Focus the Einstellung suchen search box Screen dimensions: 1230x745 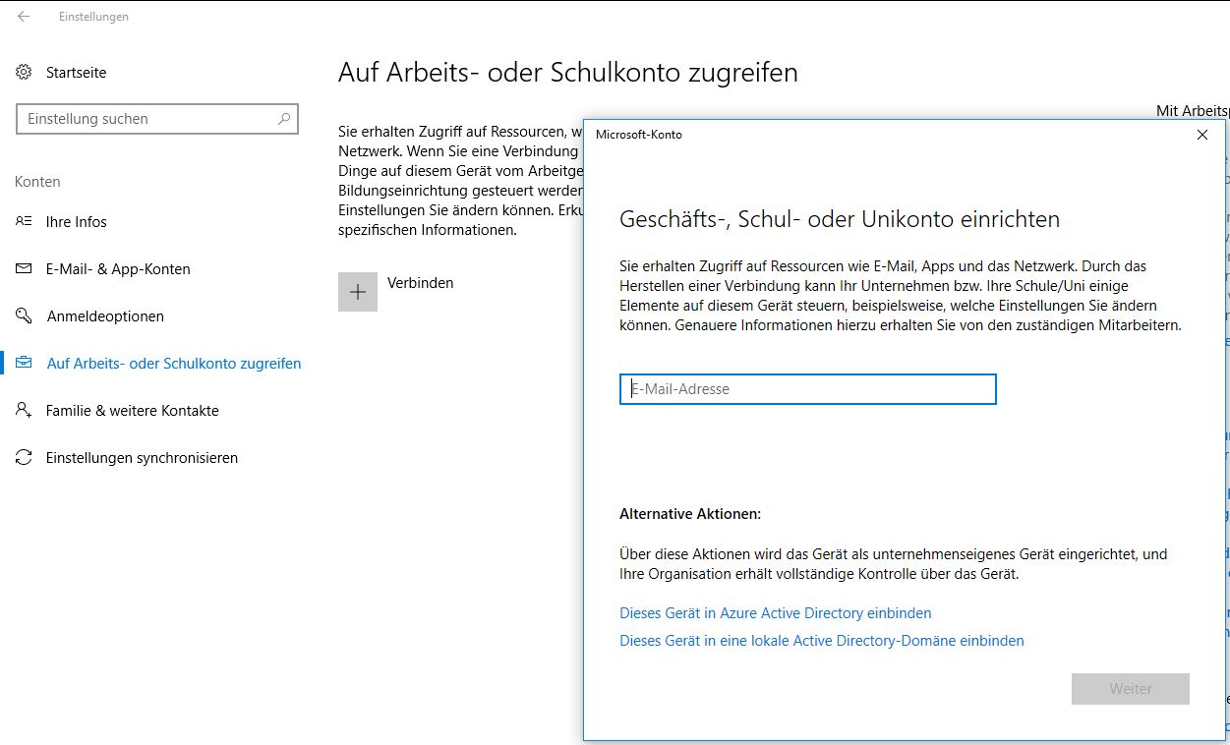coord(157,119)
